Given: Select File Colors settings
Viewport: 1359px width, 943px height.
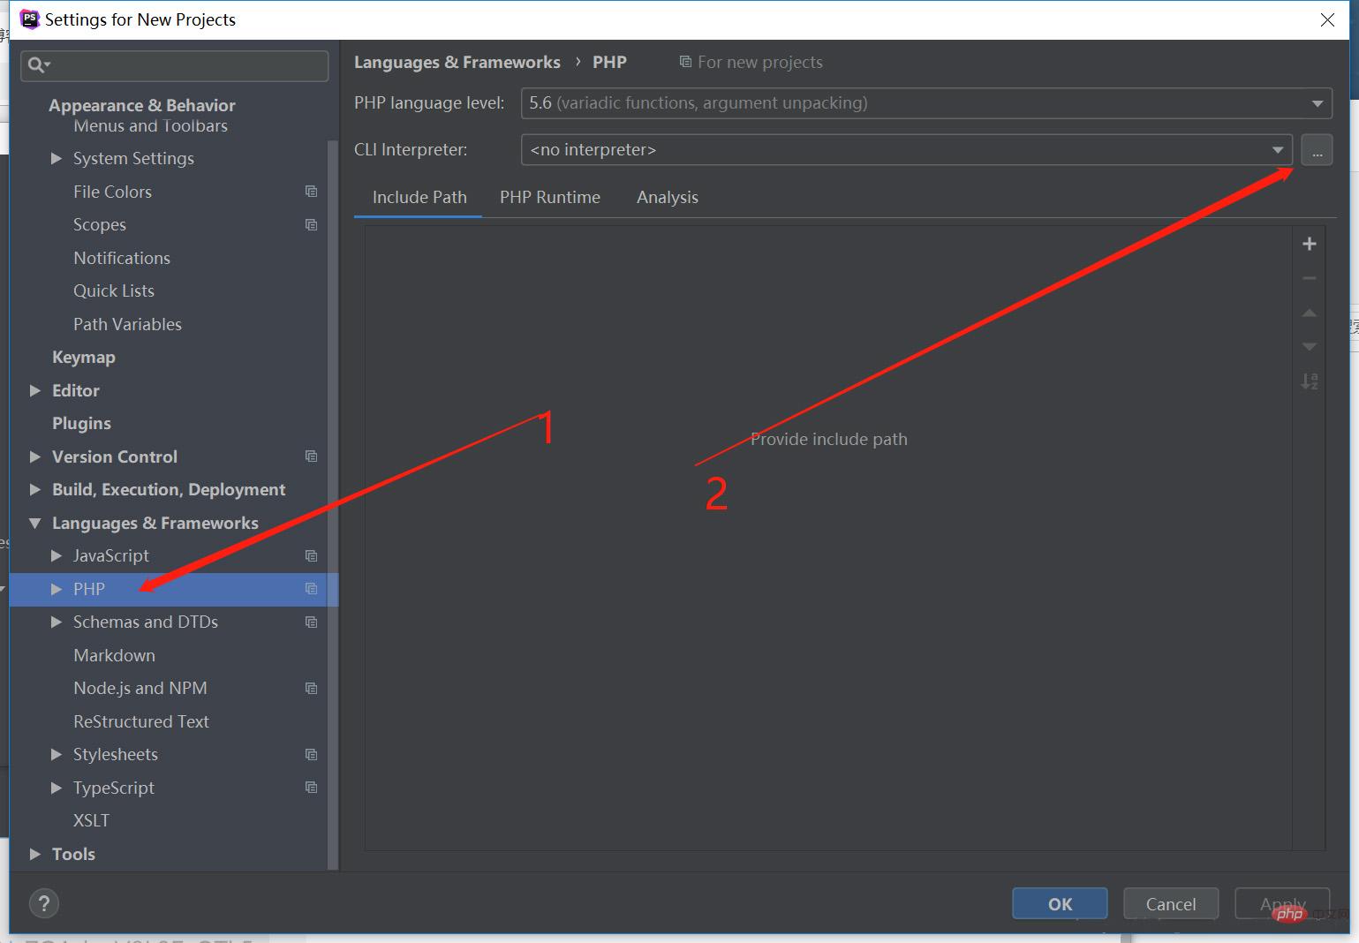Looking at the screenshot, I should coord(112,192).
